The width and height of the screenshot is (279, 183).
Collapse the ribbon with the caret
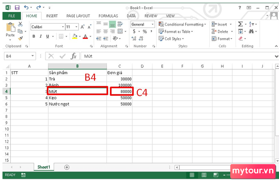(x=276, y=46)
